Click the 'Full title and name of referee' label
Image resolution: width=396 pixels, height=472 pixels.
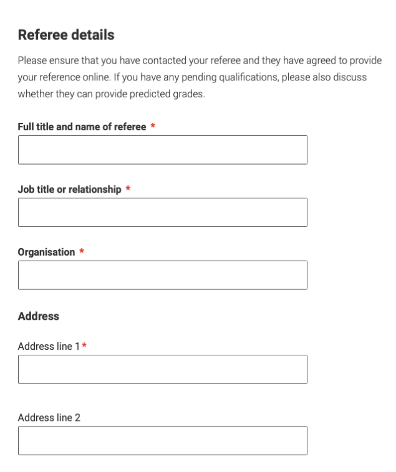82,127
